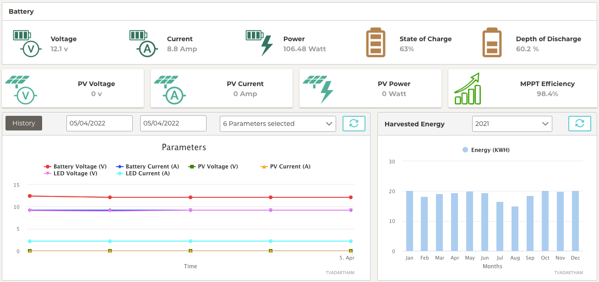Open the 6 Parameters selected dropdown
This screenshot has width=599, height=282.
click(278, 124)
